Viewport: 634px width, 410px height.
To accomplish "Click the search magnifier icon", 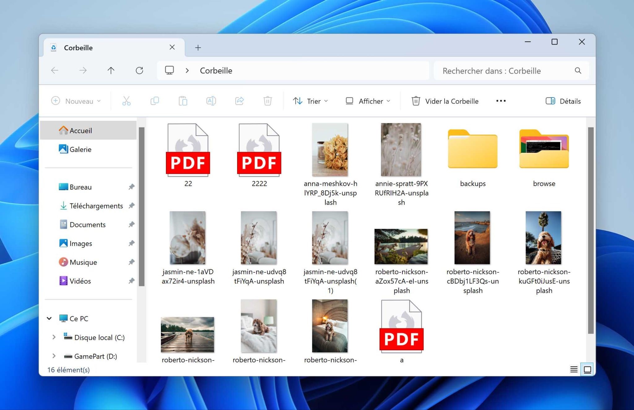I will [x=578, y=70].
